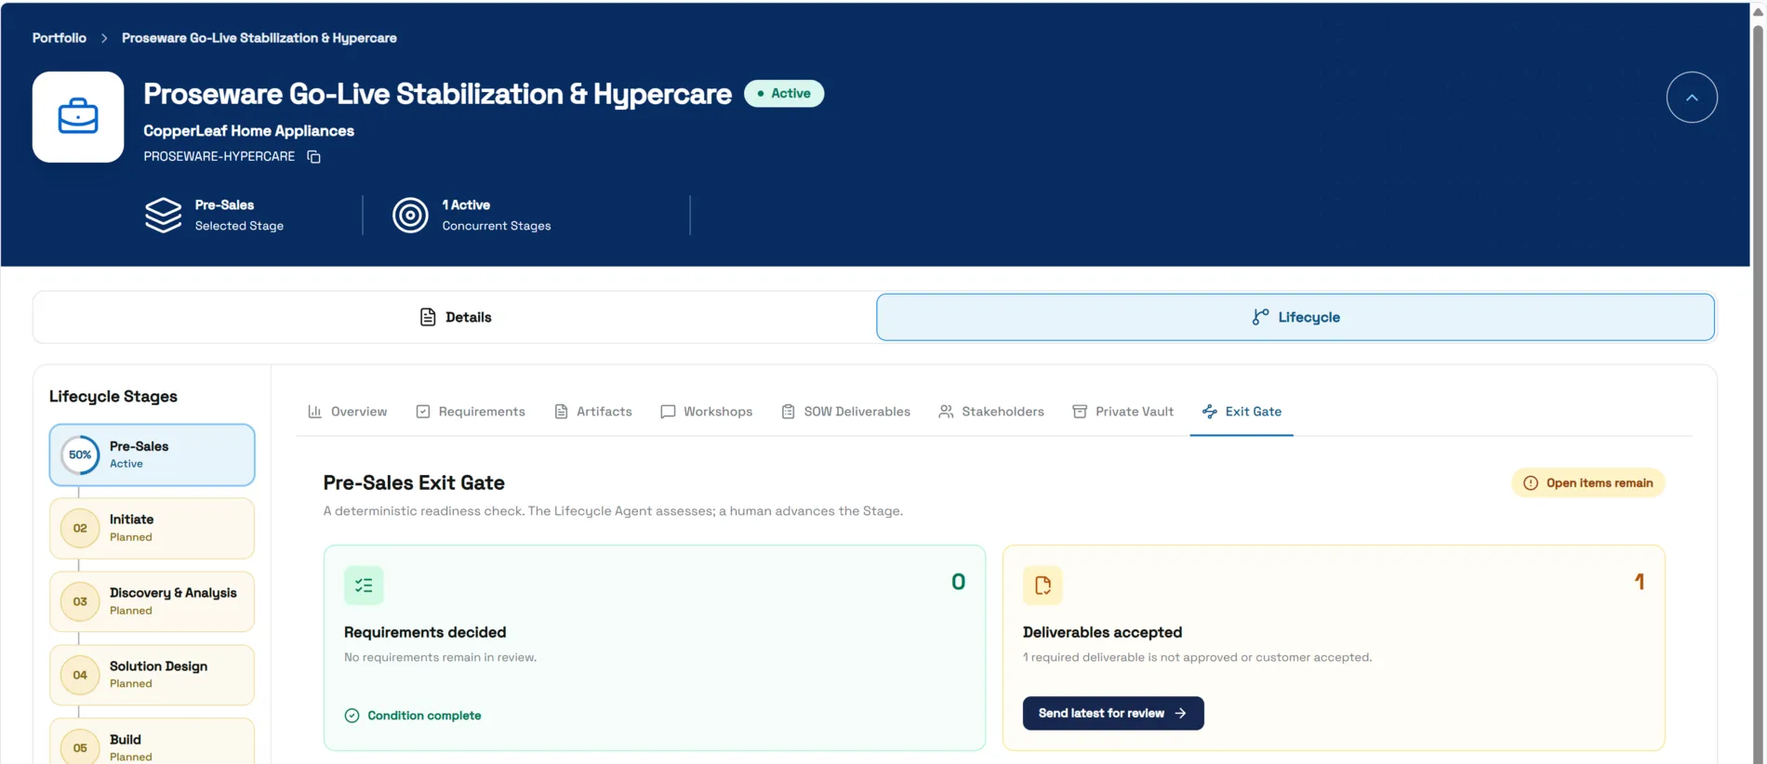1767x764 pixels.
Task: Switch to the Details tab
Action: click(455, 317)
